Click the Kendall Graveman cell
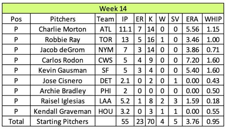The width and height of the screenshot is (226, 129). point(63,112)
